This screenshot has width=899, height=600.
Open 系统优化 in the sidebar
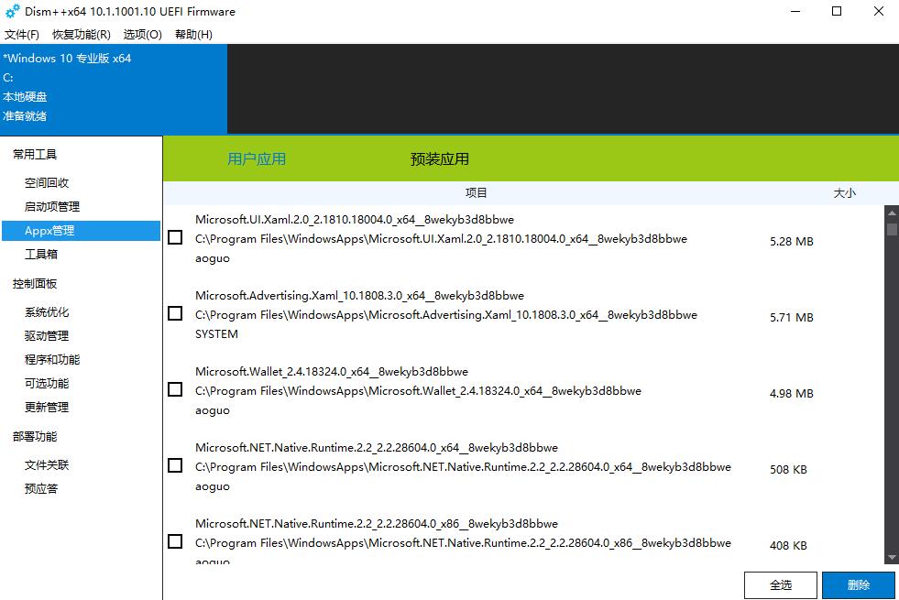tap(47, 311)
